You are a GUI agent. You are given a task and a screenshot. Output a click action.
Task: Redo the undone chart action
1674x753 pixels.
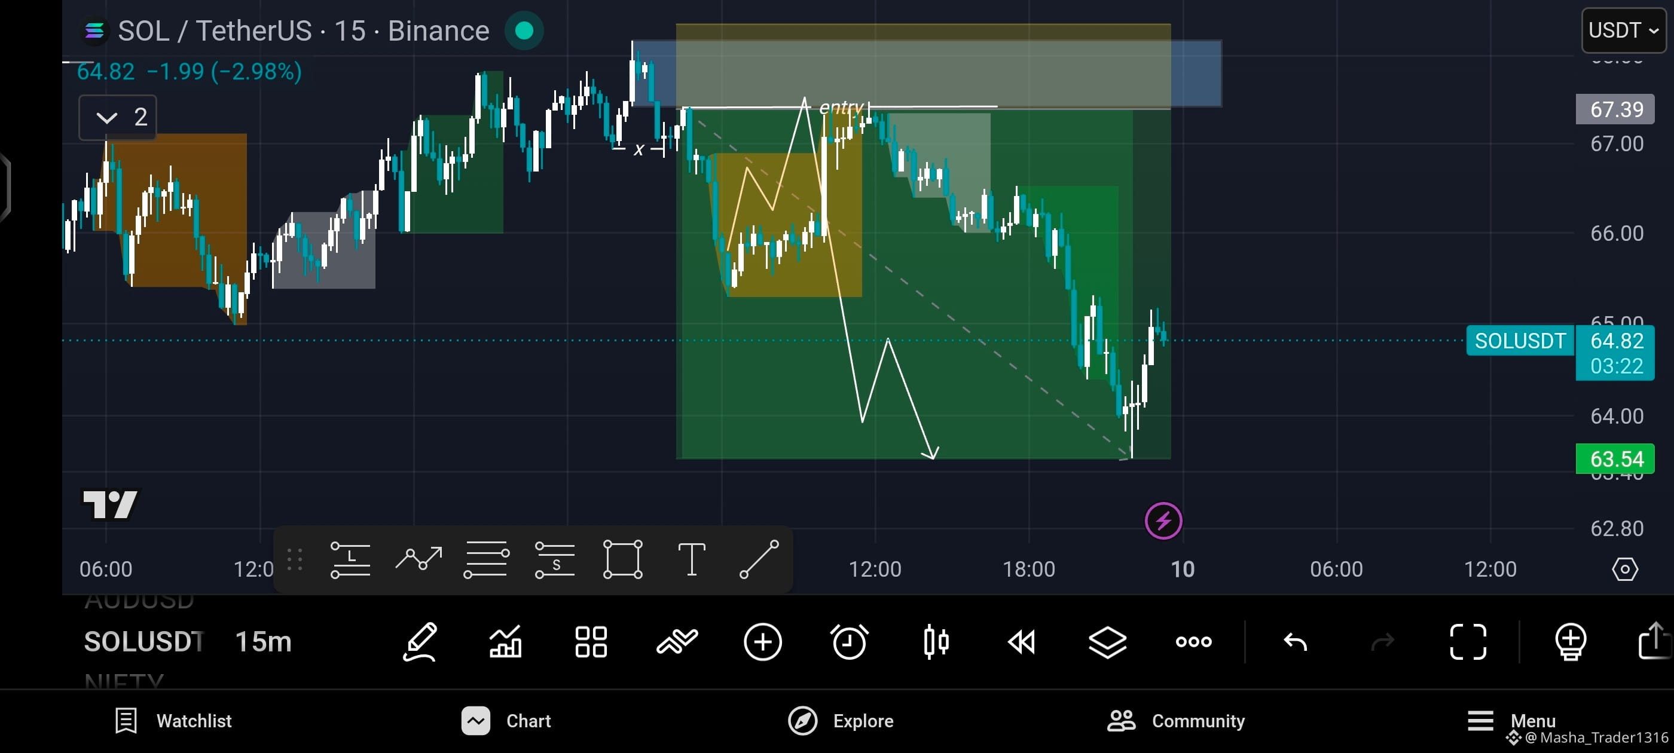coord(1382,642)
